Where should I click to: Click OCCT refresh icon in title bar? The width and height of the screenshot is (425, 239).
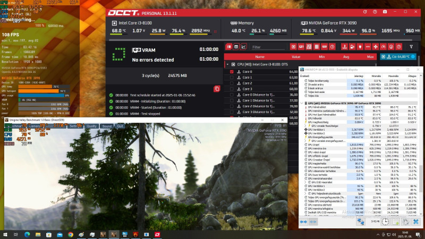pos(365,12)
